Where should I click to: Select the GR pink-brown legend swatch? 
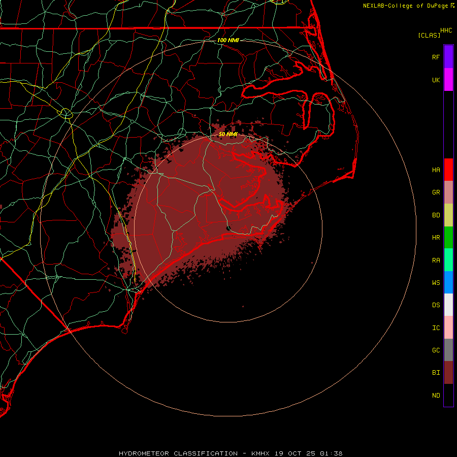448,192
